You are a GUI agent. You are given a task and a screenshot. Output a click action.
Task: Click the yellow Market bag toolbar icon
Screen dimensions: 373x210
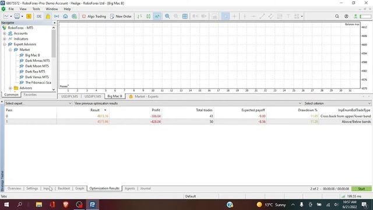tap(48, 16)
